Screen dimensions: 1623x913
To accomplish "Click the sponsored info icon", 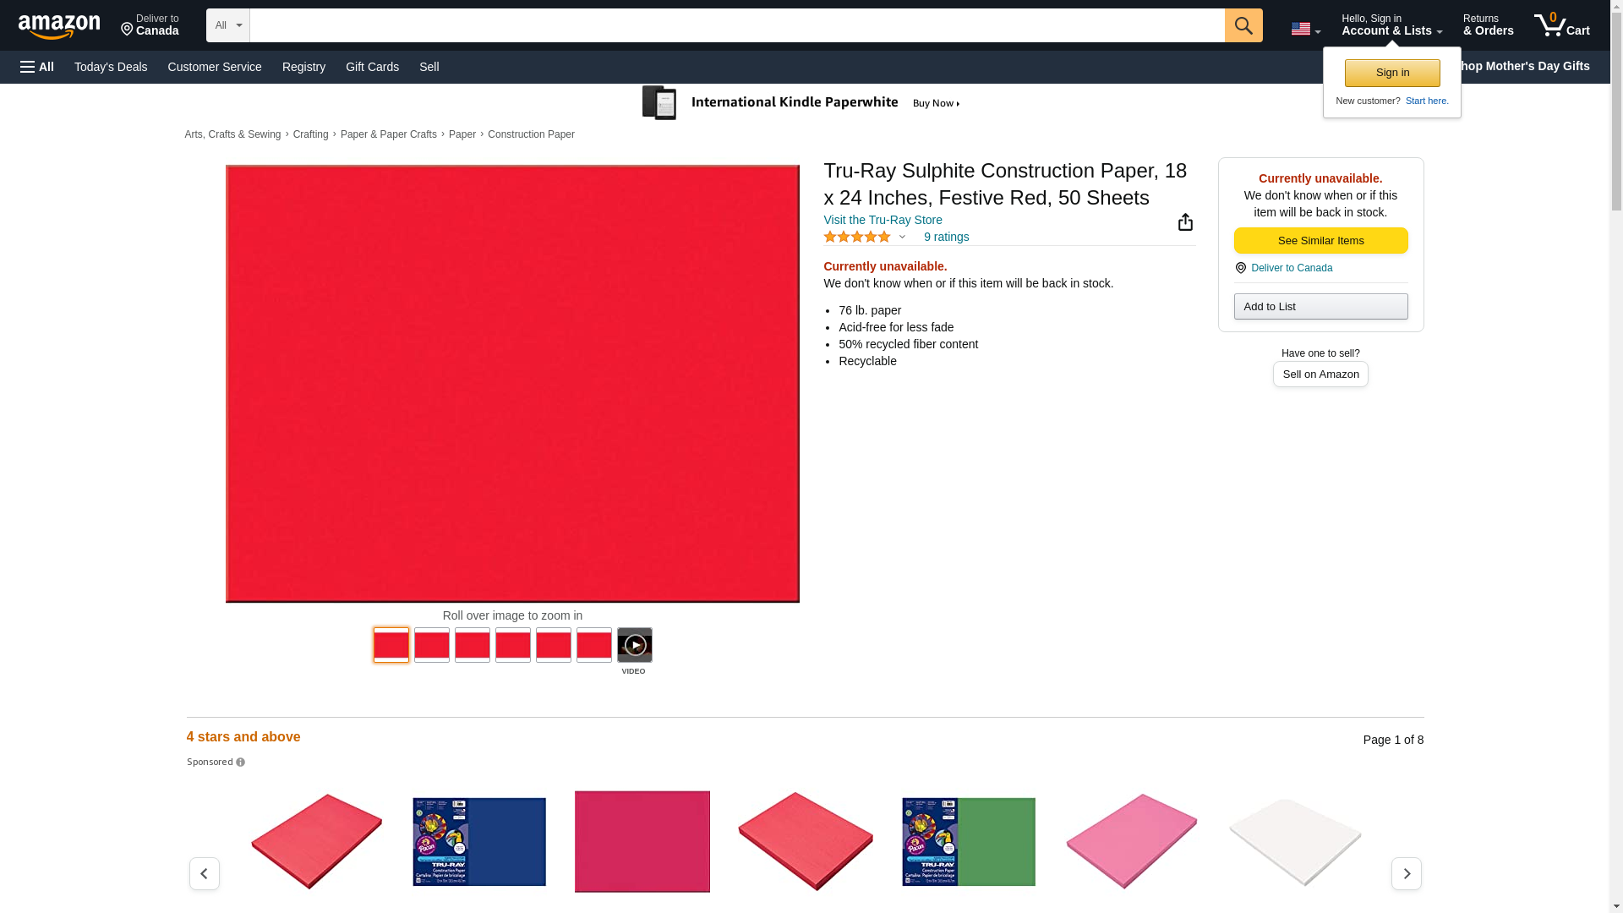I will (x=240, y=763).
